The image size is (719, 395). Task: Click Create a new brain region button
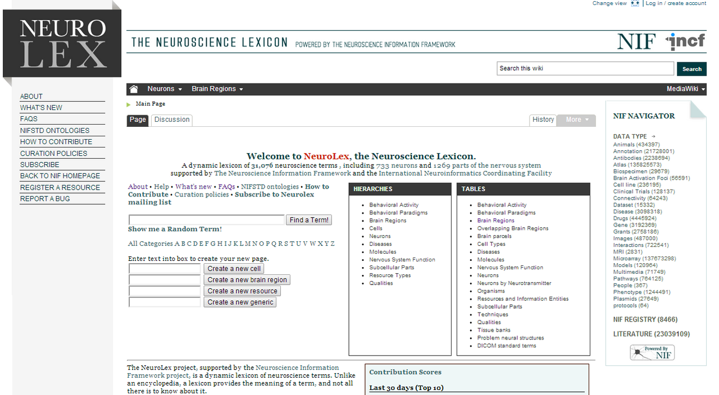click(x=247, y=280)
